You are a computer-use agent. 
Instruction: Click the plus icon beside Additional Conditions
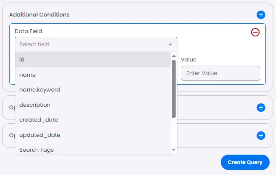point(261,15)
